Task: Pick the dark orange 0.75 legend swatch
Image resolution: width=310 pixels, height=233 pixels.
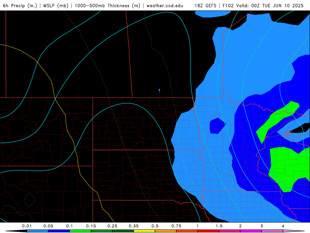Action: 187,231
